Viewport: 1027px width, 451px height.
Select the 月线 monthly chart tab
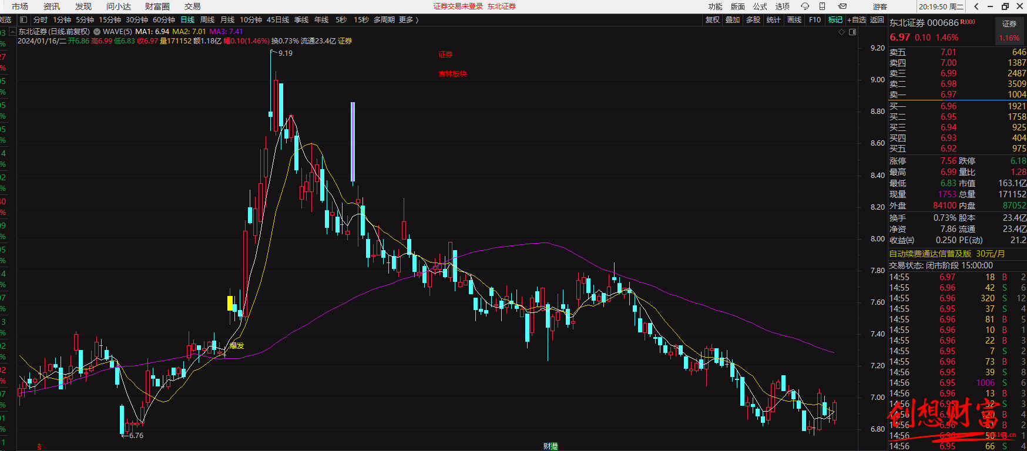(x=227, y=20)
